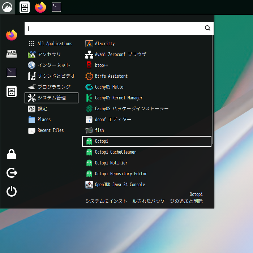Select the サウンドとビデオ category
The height and width of the screenshot is (253, 253).
tap(51, 76)
